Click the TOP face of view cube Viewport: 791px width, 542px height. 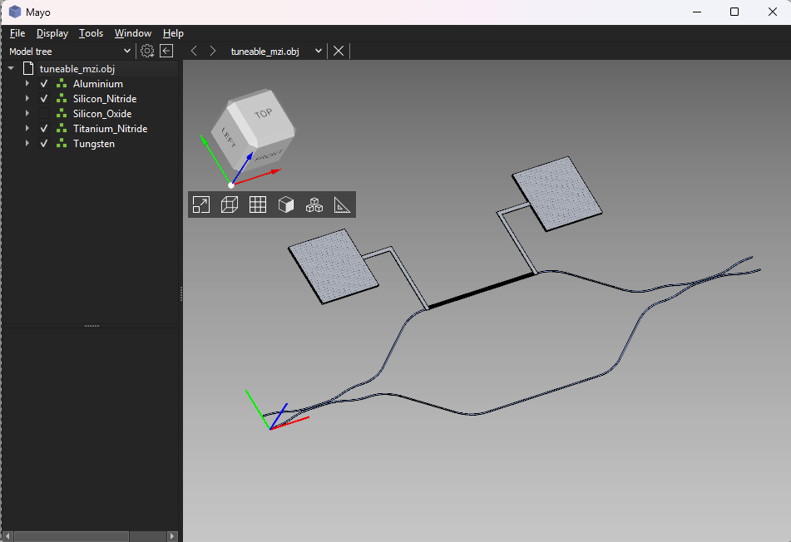click(x=262, y=114)
